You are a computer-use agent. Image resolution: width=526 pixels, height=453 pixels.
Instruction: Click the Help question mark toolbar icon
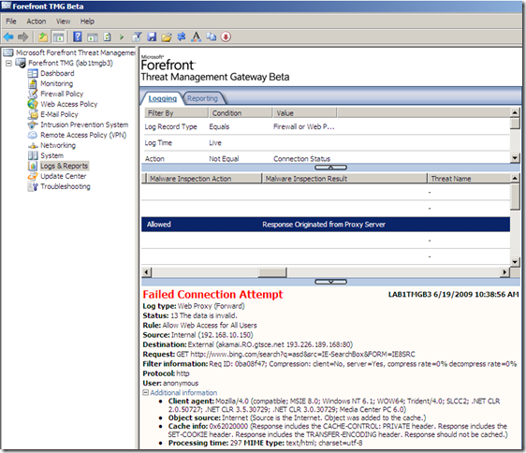(x=78, y=37)
